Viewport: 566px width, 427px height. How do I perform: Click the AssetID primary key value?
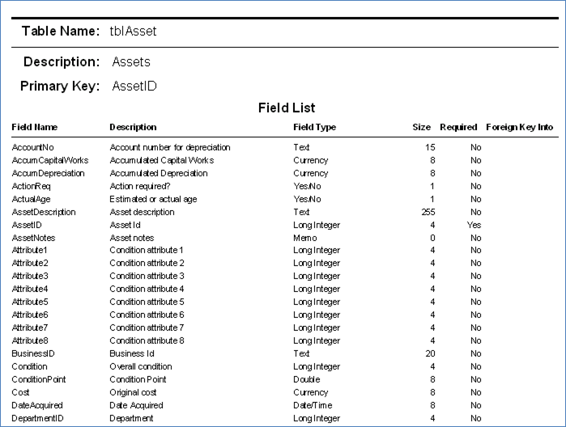click(134, 87)
